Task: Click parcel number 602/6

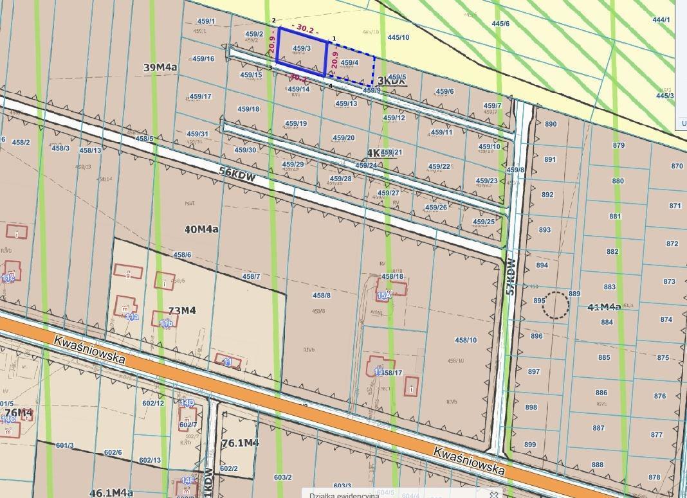Action: (x=113, y=452)
